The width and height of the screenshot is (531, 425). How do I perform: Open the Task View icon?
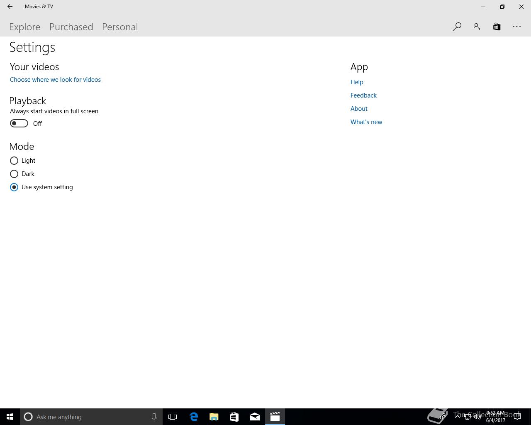173,417
